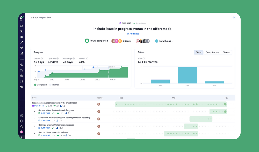Open the linked Jira issue icon top right

click(x=233, y=17)
